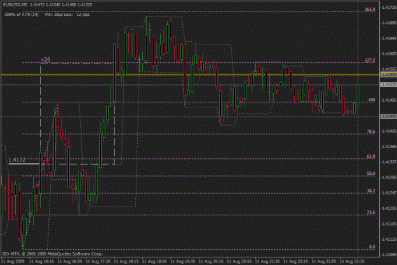397x265 pixels.
Task: Select the highlighted 1.41443 price tag
Action: point(389,116)
